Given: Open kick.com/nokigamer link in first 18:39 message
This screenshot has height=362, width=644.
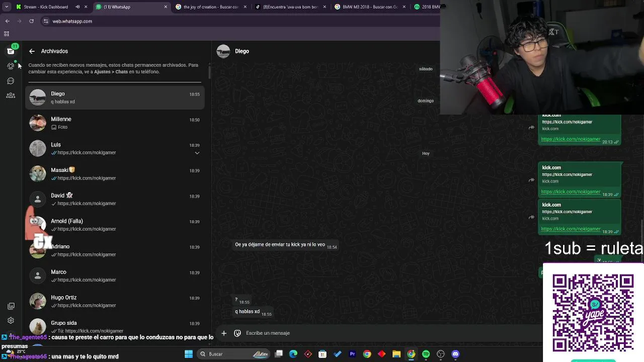Looking at the screenshot, I should coord(571,192).
